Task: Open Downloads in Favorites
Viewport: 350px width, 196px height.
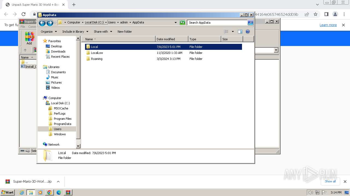Action: point(58,51)
